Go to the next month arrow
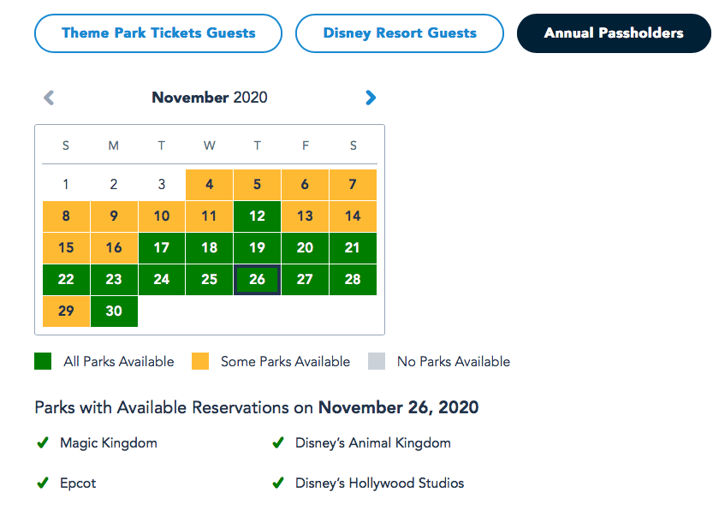The width and height of the screenshot is (719, 510). click(x=371, y=98)
